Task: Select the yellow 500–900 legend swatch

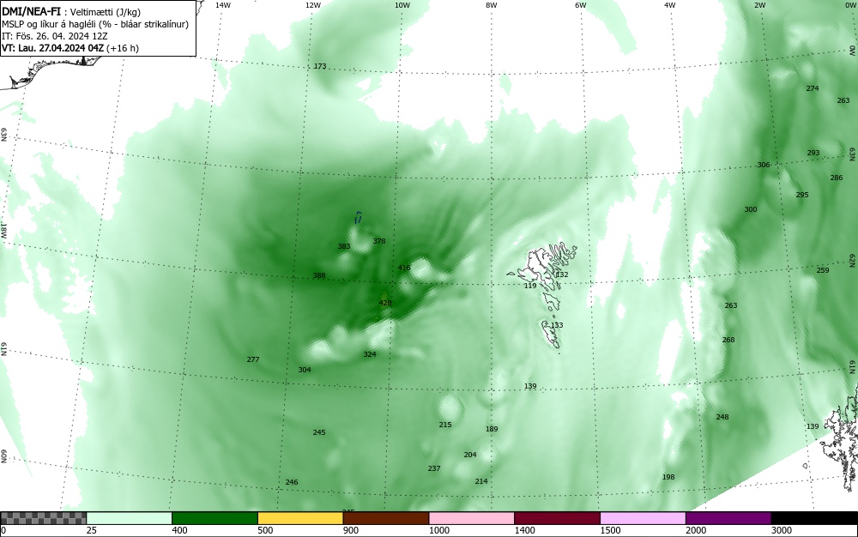Action: [300, 518]
